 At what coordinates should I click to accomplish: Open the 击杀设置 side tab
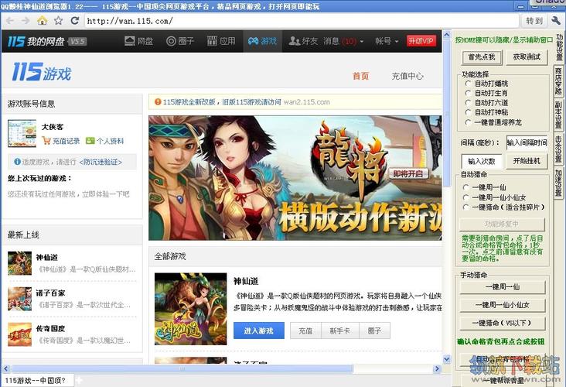pos(558,149)
